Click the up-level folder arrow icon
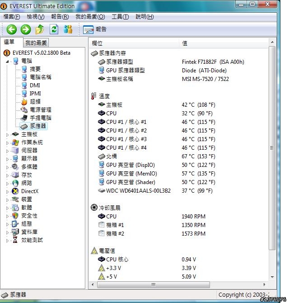The height and width of the screenshot is (303, 289). [40, 29]
